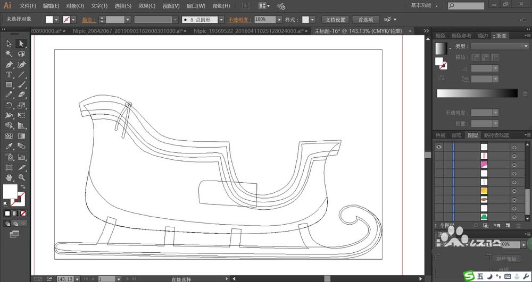
Task: Switch to the 颜色参考 panel tab
Action: [461, 36]
